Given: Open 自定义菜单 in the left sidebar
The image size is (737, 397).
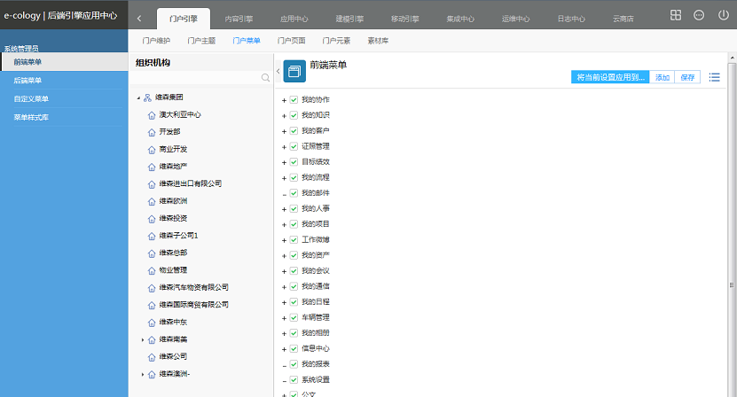Looking at the screenshot, I should coord(31,98).
